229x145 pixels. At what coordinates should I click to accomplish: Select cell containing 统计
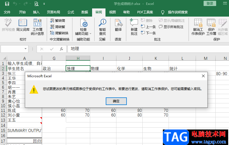(182, 69)
